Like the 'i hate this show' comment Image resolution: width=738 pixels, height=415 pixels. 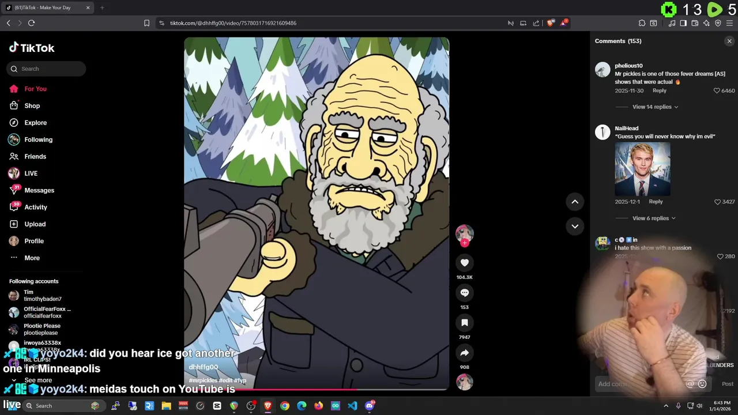720,256
